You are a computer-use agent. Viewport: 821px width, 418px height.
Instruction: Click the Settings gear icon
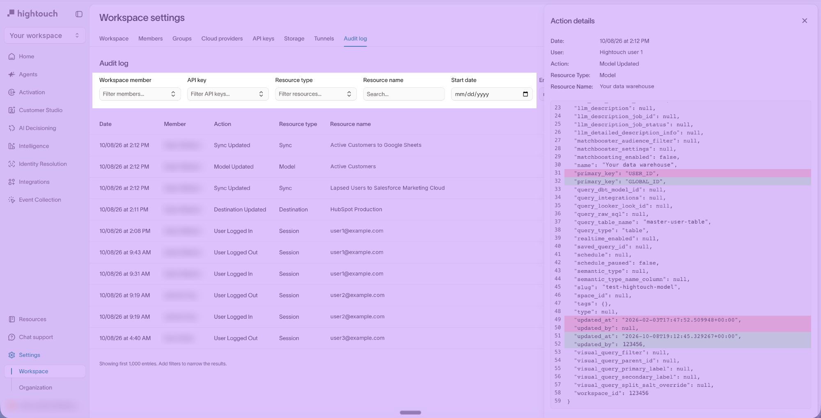11,355
